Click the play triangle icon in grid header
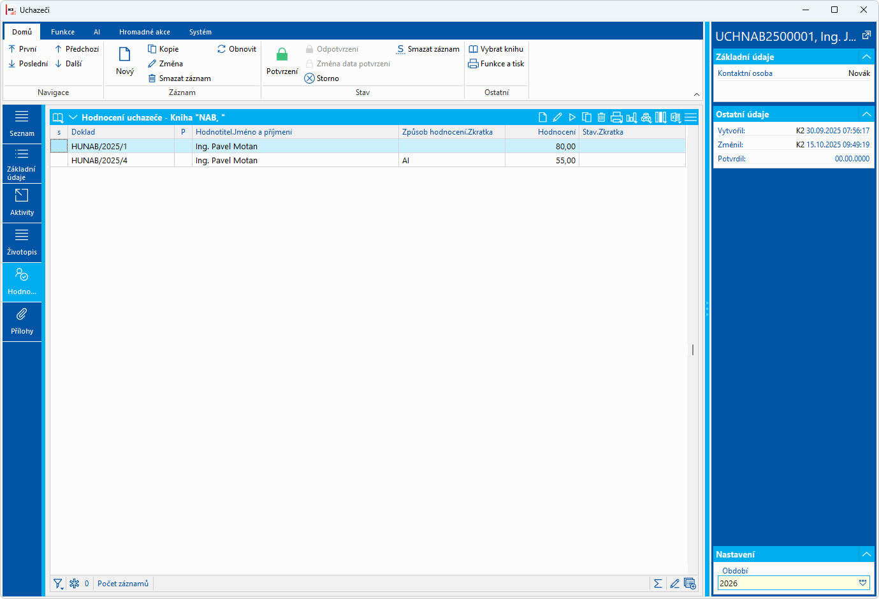This screenshot has height=599, width=879. 572,117
